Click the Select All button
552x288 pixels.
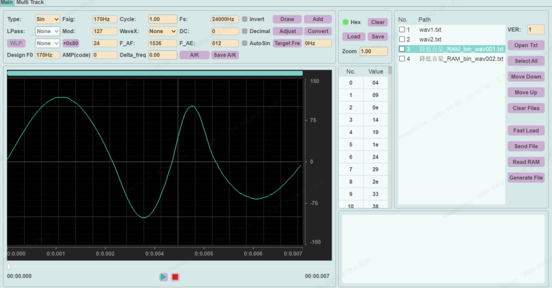(526, 61)
